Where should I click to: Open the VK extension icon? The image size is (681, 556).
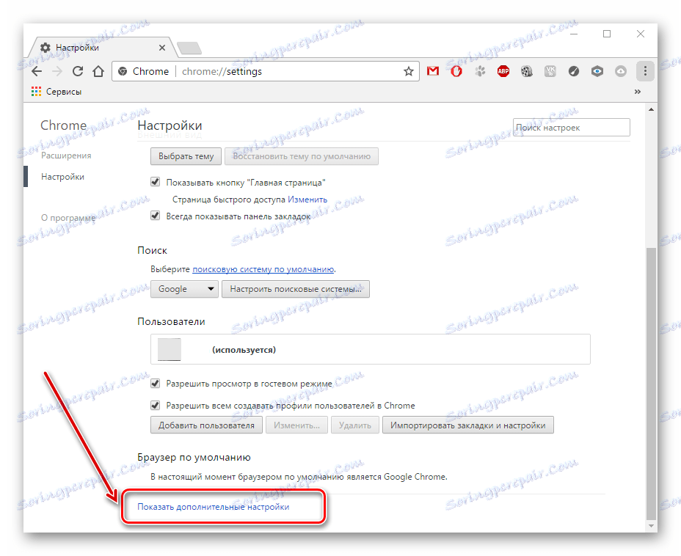click(550, 71)
